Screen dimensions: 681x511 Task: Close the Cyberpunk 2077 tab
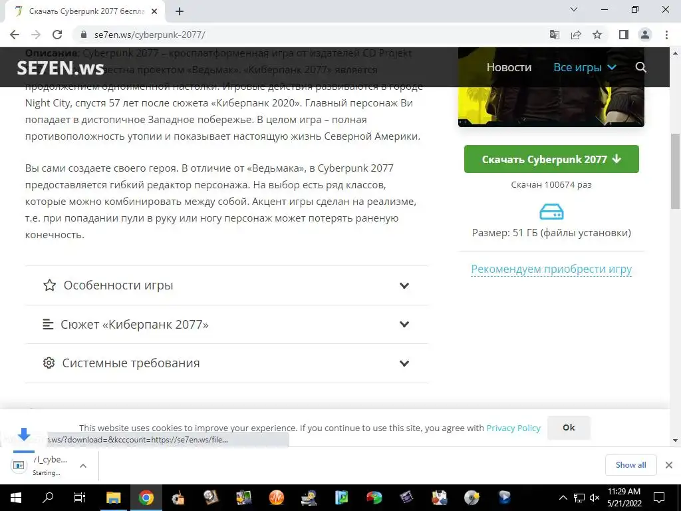coord(154,12)
